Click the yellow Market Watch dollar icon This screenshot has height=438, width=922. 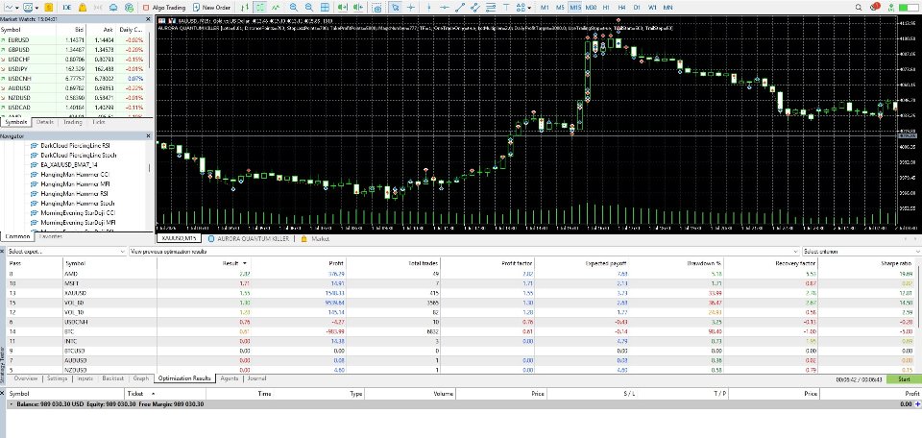click(x=49, y=8)
